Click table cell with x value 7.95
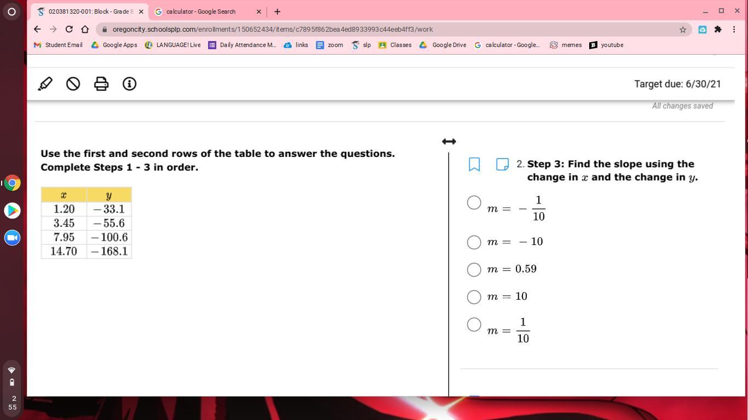 (64, 237)
